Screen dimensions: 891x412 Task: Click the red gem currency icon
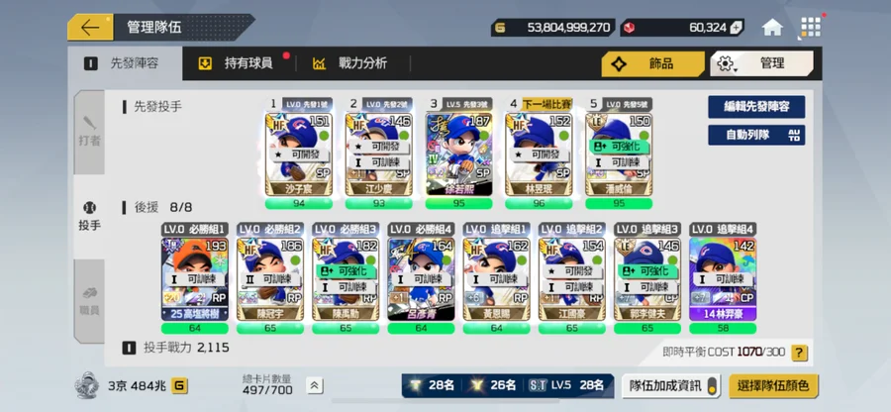(630, 28)
